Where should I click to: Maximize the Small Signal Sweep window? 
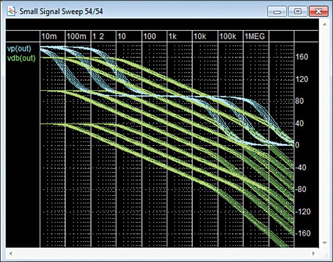296,10
